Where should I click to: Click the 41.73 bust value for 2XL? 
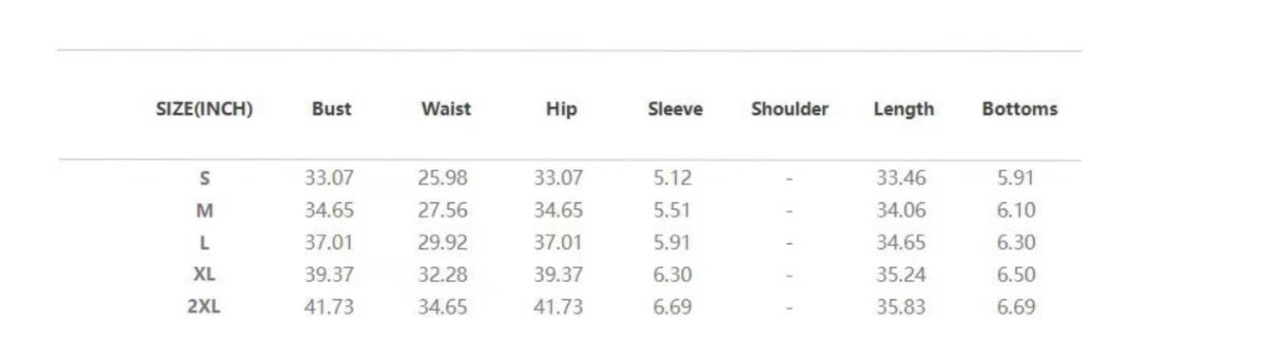point(329,307)
